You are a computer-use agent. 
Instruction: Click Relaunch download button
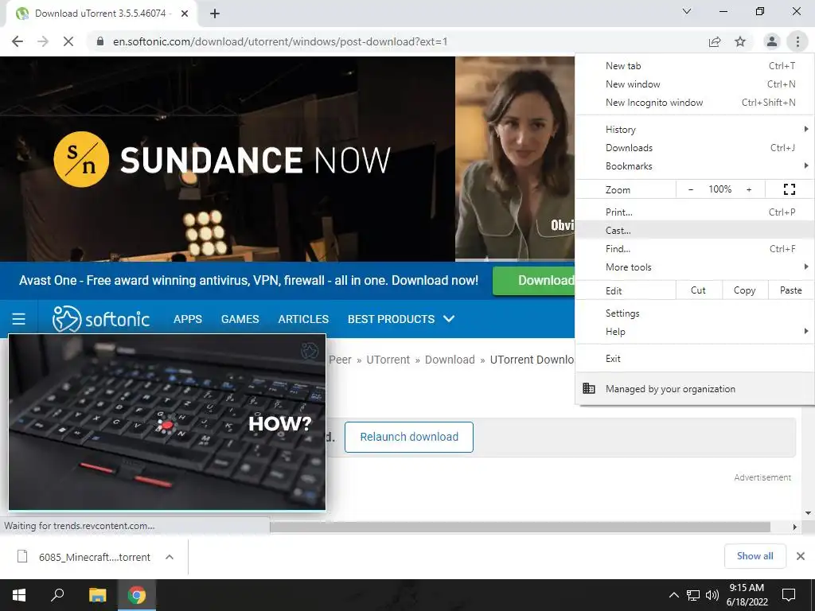coord(409,437)
